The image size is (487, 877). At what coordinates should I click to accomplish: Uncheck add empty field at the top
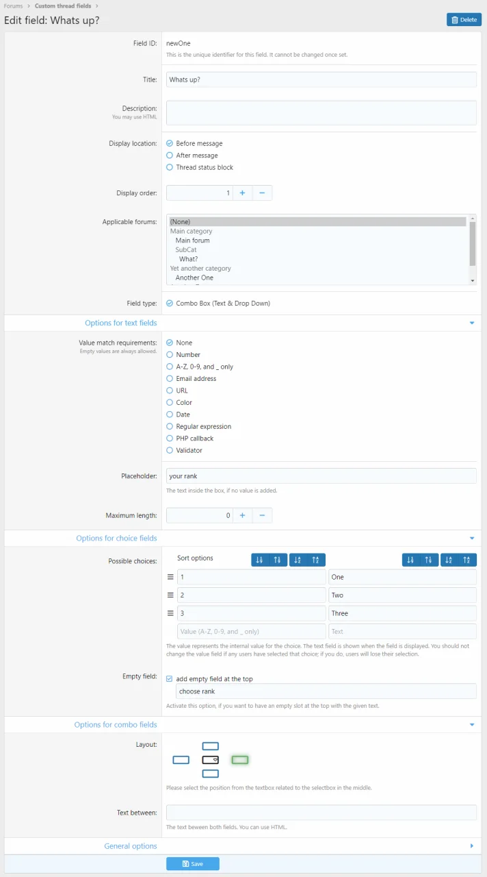(170, 679)
